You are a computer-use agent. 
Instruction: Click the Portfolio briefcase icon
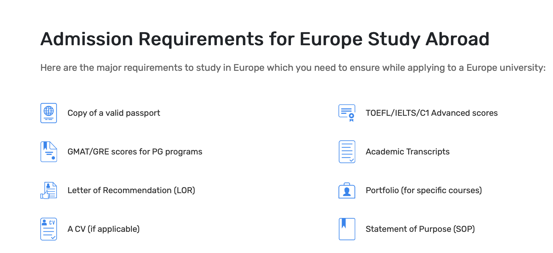tap(347, 190)
